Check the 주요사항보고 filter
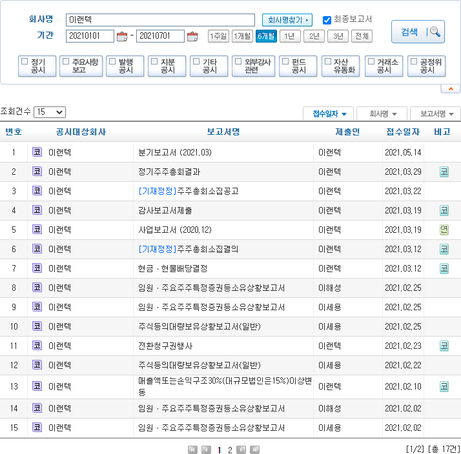 tap(66, 61)
